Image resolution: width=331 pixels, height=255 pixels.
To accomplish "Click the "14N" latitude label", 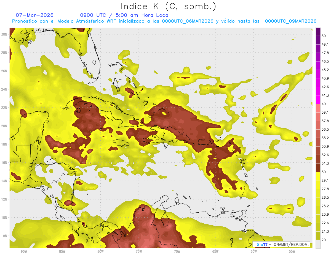I will tap(4, 181).
